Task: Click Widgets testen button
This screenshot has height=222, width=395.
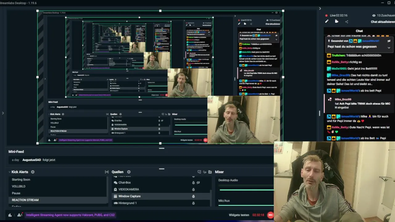Action: coord(239,215)
